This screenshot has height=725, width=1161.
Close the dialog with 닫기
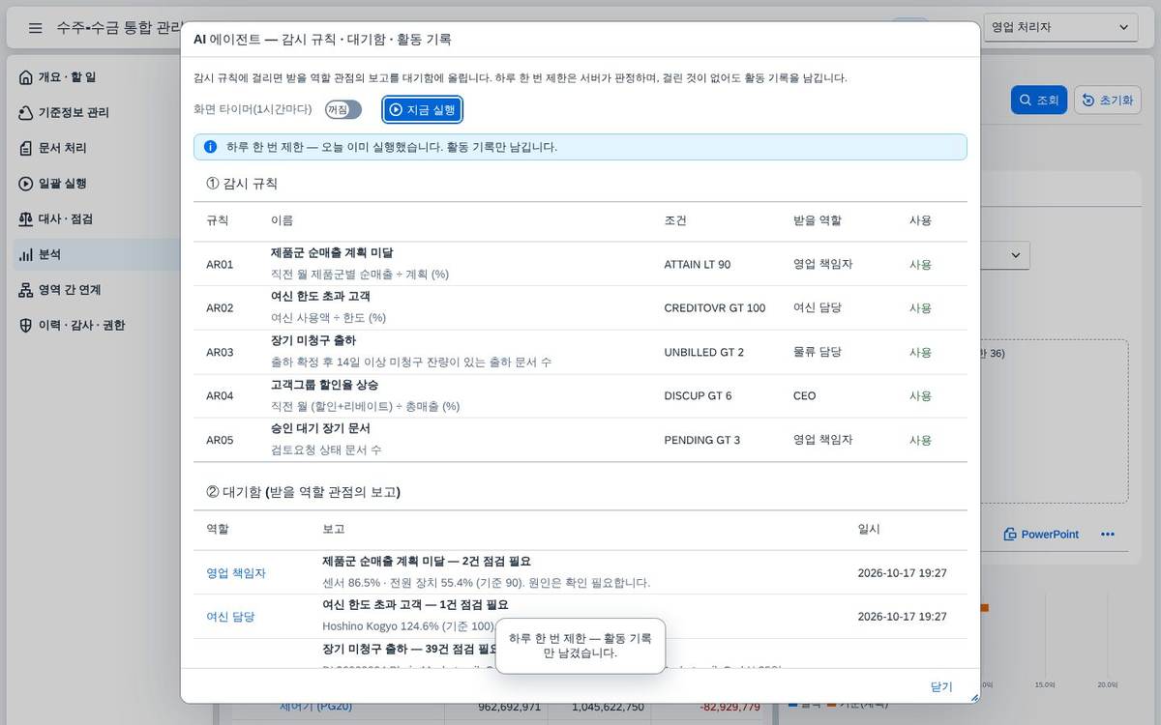[x=941, y=686]
